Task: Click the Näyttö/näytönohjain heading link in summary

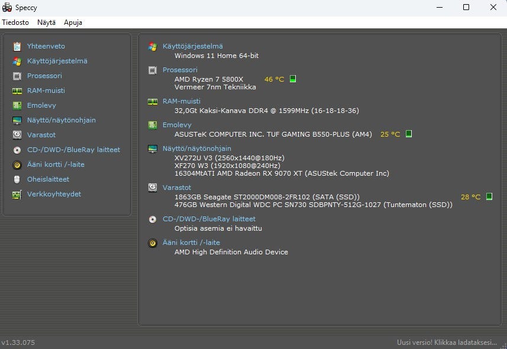Action: [197, 148]
